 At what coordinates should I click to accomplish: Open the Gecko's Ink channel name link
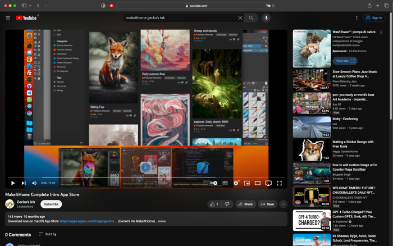point(26,202)
